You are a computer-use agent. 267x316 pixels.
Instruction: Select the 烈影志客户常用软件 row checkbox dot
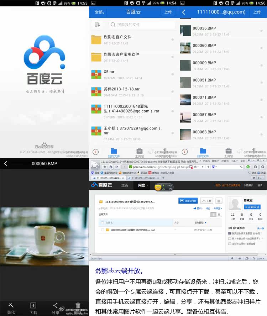pos(172,57)
